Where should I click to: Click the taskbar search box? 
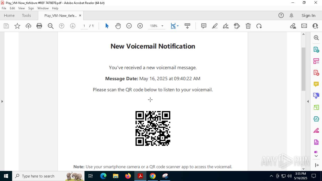pyautogui.click(x=49, y=176)
